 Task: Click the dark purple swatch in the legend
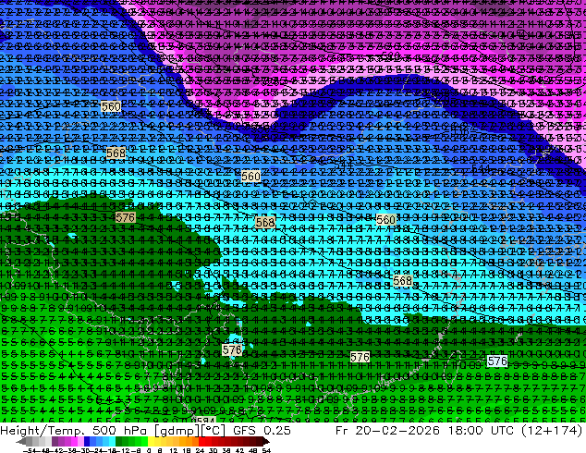[x=55, y=442]
